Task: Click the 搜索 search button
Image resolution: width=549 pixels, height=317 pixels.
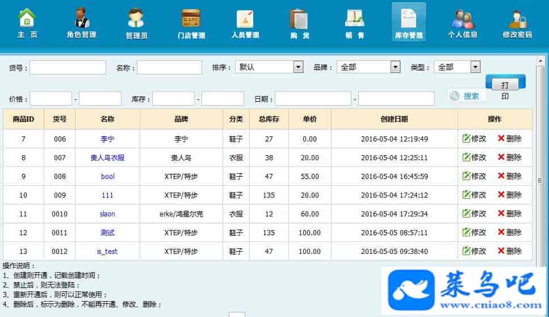Action: [466, 96]
